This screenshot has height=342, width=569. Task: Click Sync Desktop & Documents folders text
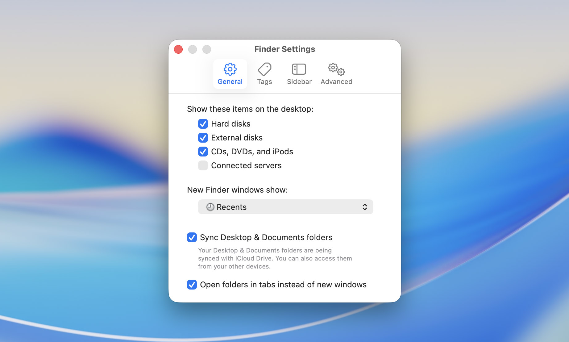266,237
